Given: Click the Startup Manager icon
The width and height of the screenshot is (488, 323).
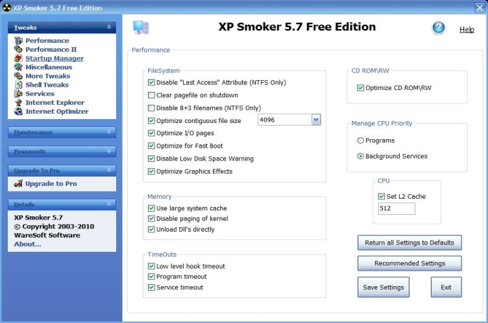Looking at the screenshot, I should (x=18, y=58).
